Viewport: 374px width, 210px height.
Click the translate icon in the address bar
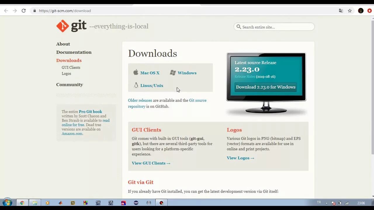click(341, 11)
